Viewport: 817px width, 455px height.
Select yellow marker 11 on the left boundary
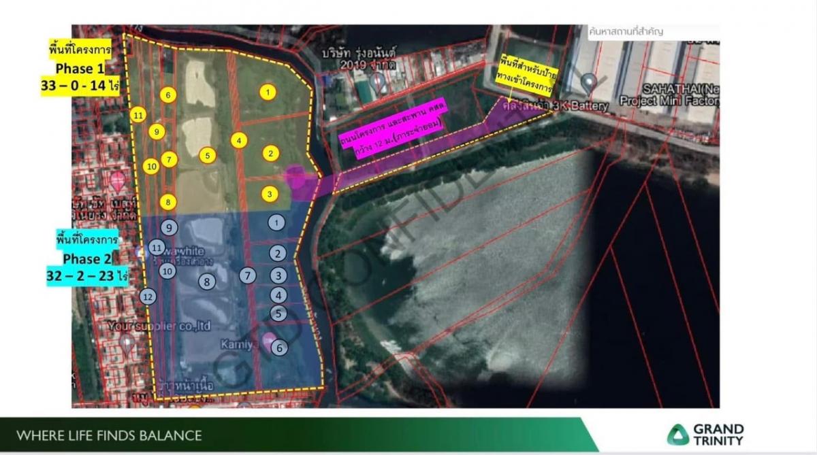click(138, 116)
